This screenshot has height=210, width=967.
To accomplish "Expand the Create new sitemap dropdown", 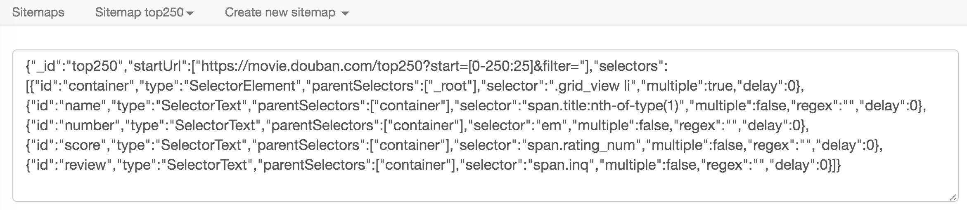I will (x=280, y=12).
